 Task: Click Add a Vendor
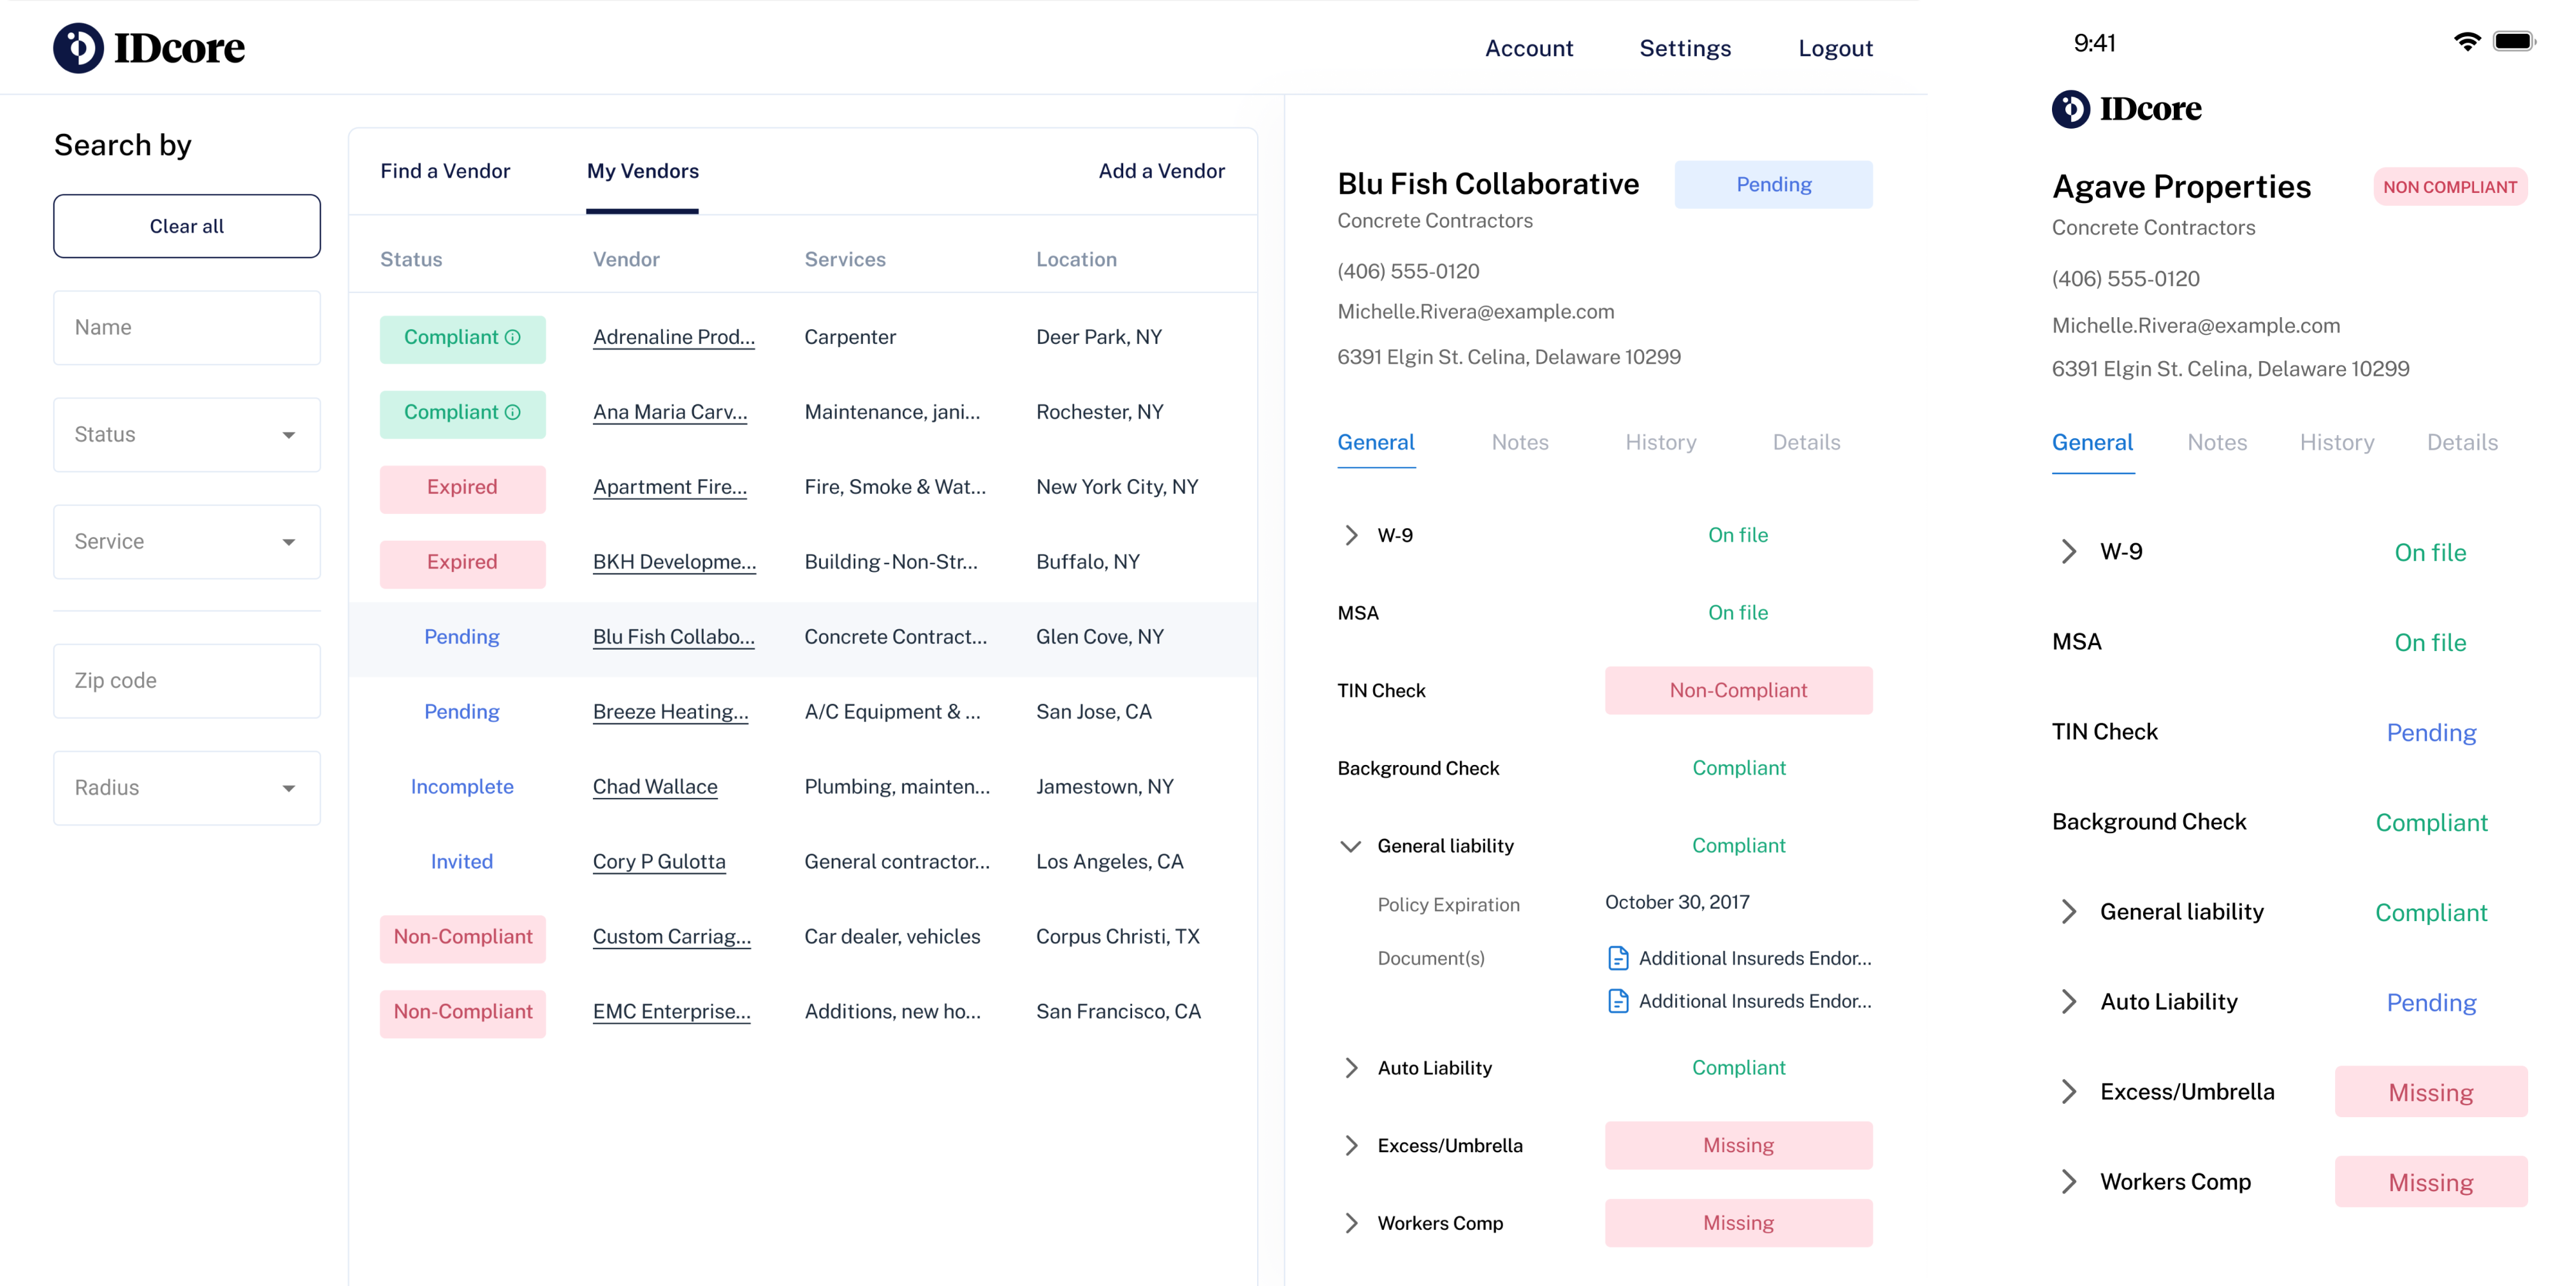(1161, 171)
